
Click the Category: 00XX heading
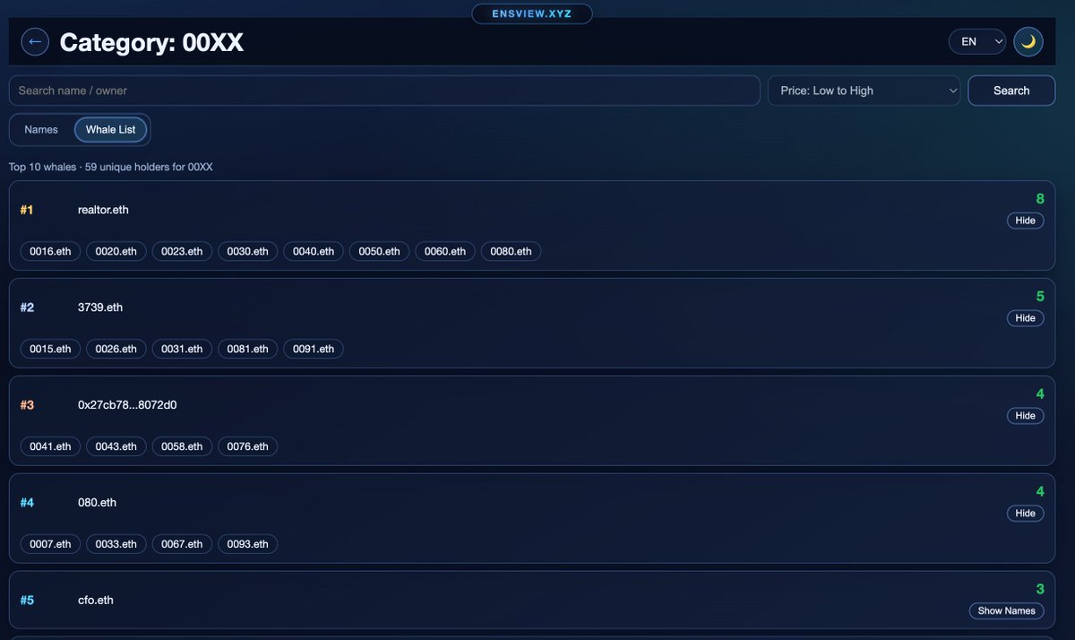(151, 42)
